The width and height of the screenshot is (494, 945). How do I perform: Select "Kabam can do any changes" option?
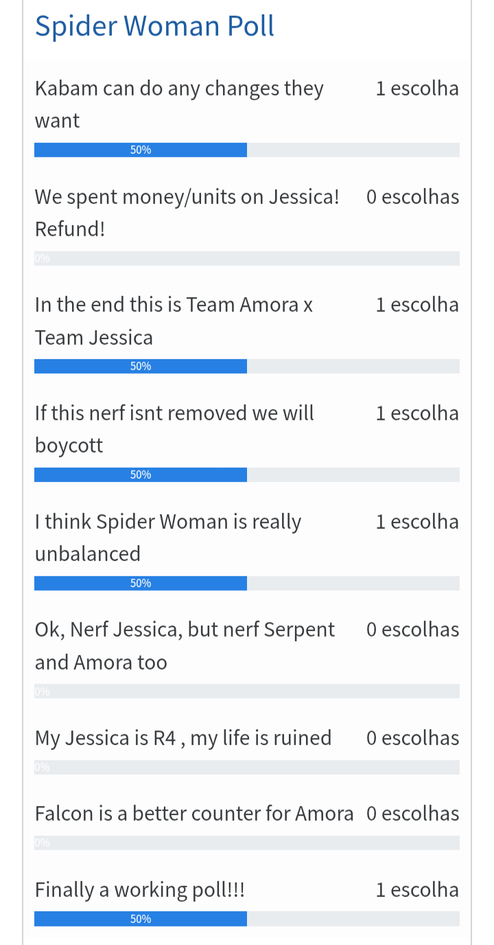pos(179,104)
